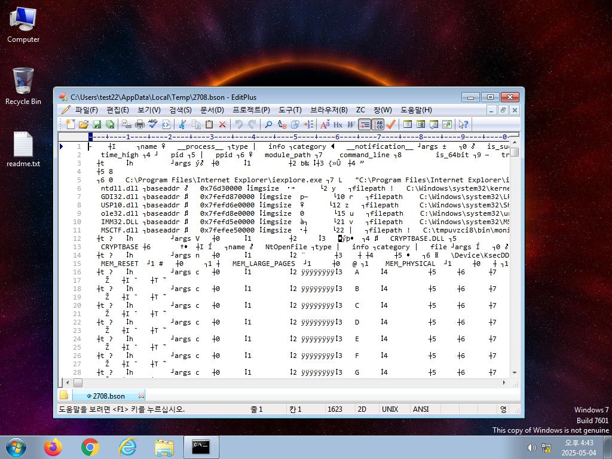Screen dimensions: 612x459
Task: Click line number 13 in the gutter
Action: (x=77, y=247)
